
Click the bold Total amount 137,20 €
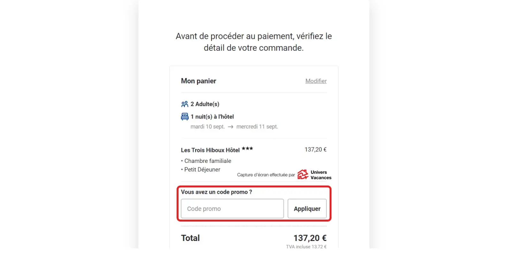pos(310,238)
